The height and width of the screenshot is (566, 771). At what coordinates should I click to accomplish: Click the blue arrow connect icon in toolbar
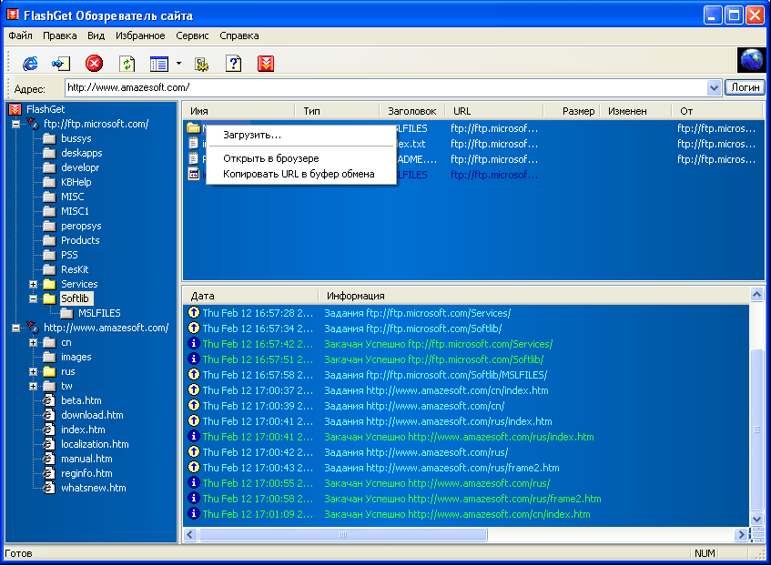[x=61, y=63]
